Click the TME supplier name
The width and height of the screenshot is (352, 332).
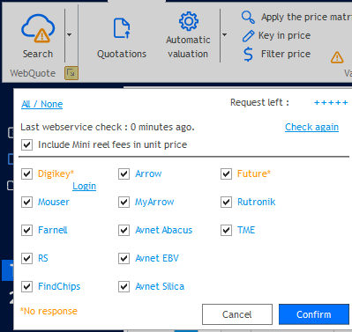[246, 230]
